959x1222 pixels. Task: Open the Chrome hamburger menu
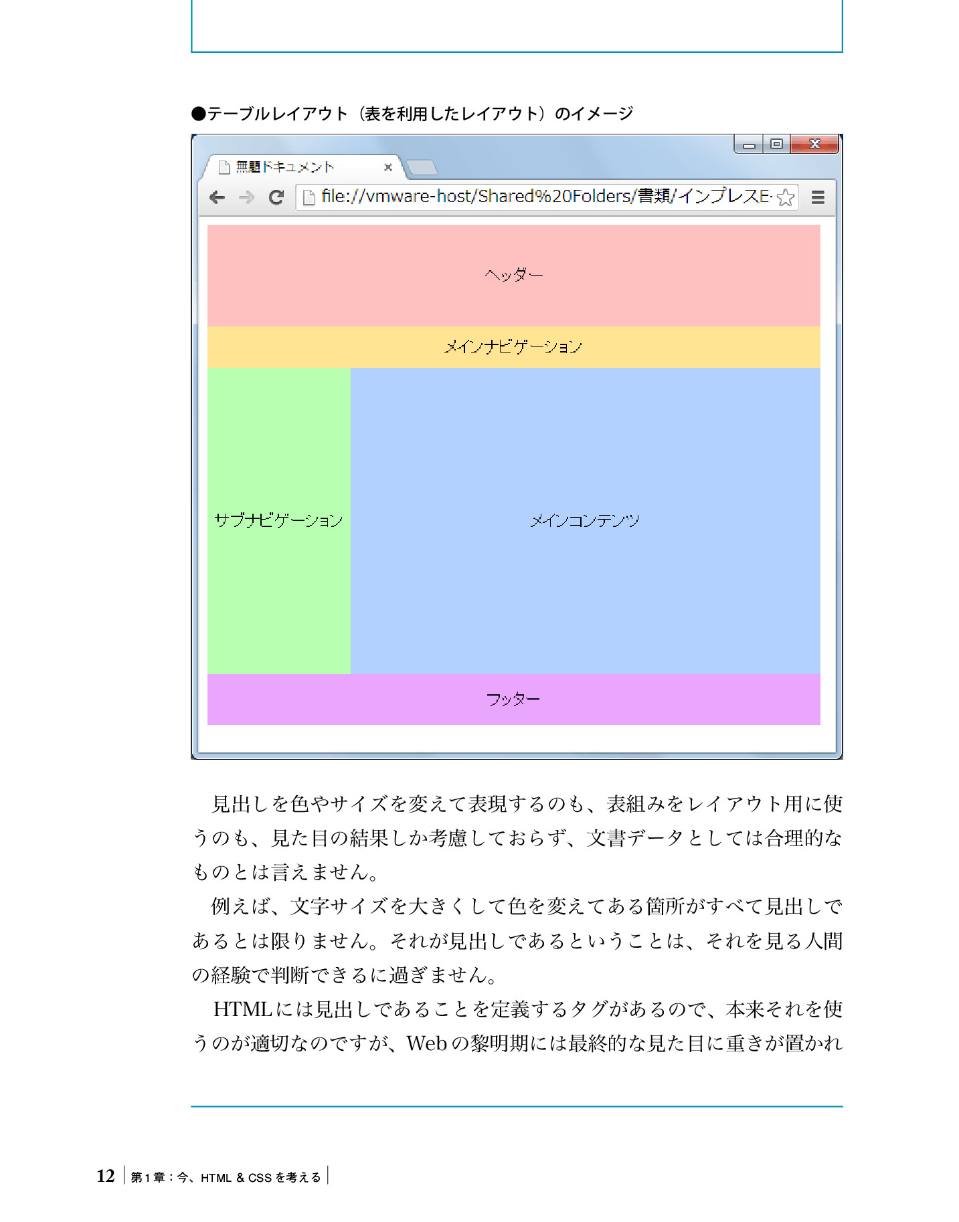click(818, 197)
